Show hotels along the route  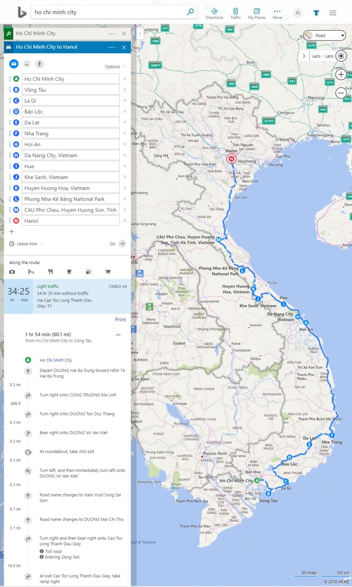(x=31, y=272)
